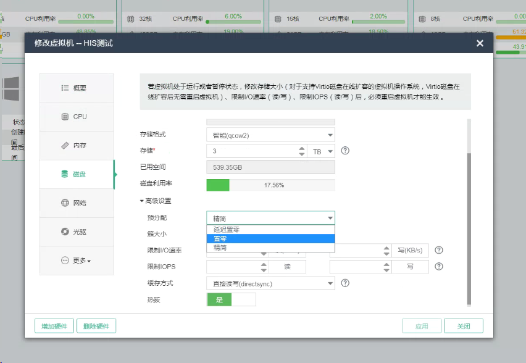Collapse the 高级设置 section

point(156,201)
